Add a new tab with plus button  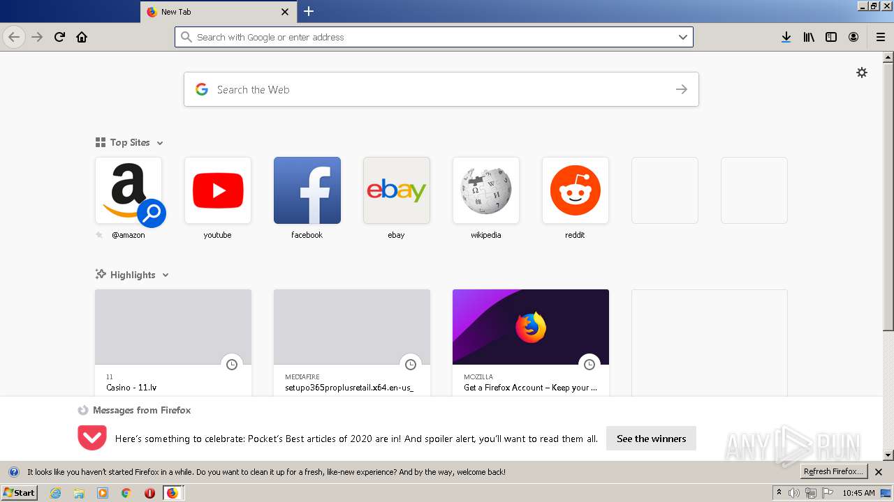(x=309, y=11)
